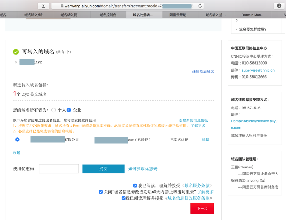Toggle 关闭60天内禁止转出 checkbox
Viewport: 286px width, 220px height.
(x=101, y=192)
